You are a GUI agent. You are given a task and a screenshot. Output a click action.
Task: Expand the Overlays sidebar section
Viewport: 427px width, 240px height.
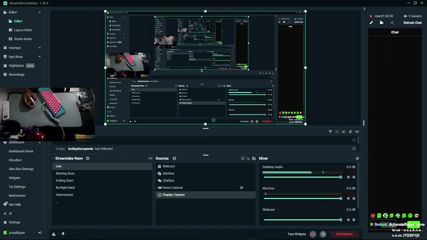(x=39, y=48)
